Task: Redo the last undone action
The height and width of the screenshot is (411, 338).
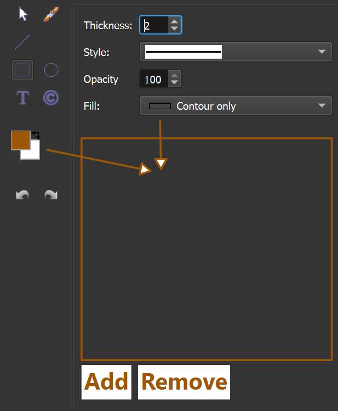Action: coord(51,195)
